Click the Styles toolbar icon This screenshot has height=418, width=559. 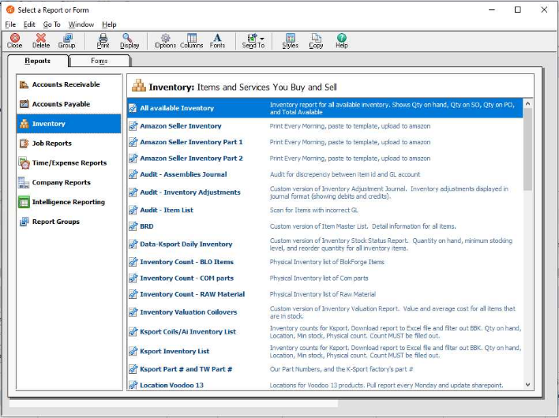coord(291,40)
